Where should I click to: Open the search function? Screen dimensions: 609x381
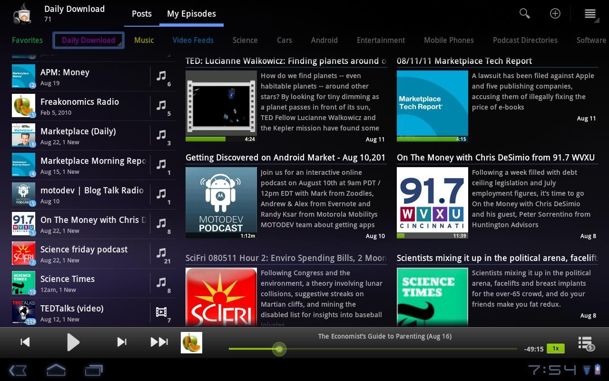point(524,13)
